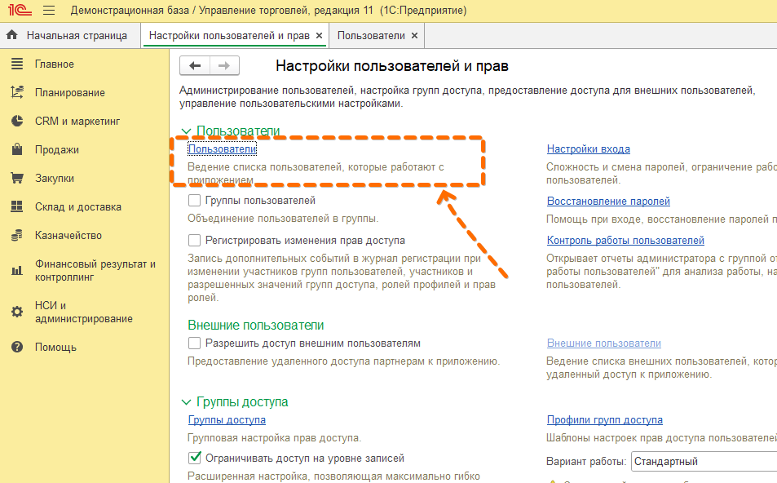
Task: Uncheck Ограничивать доступ на уровне записей
Action: point(194,459)
